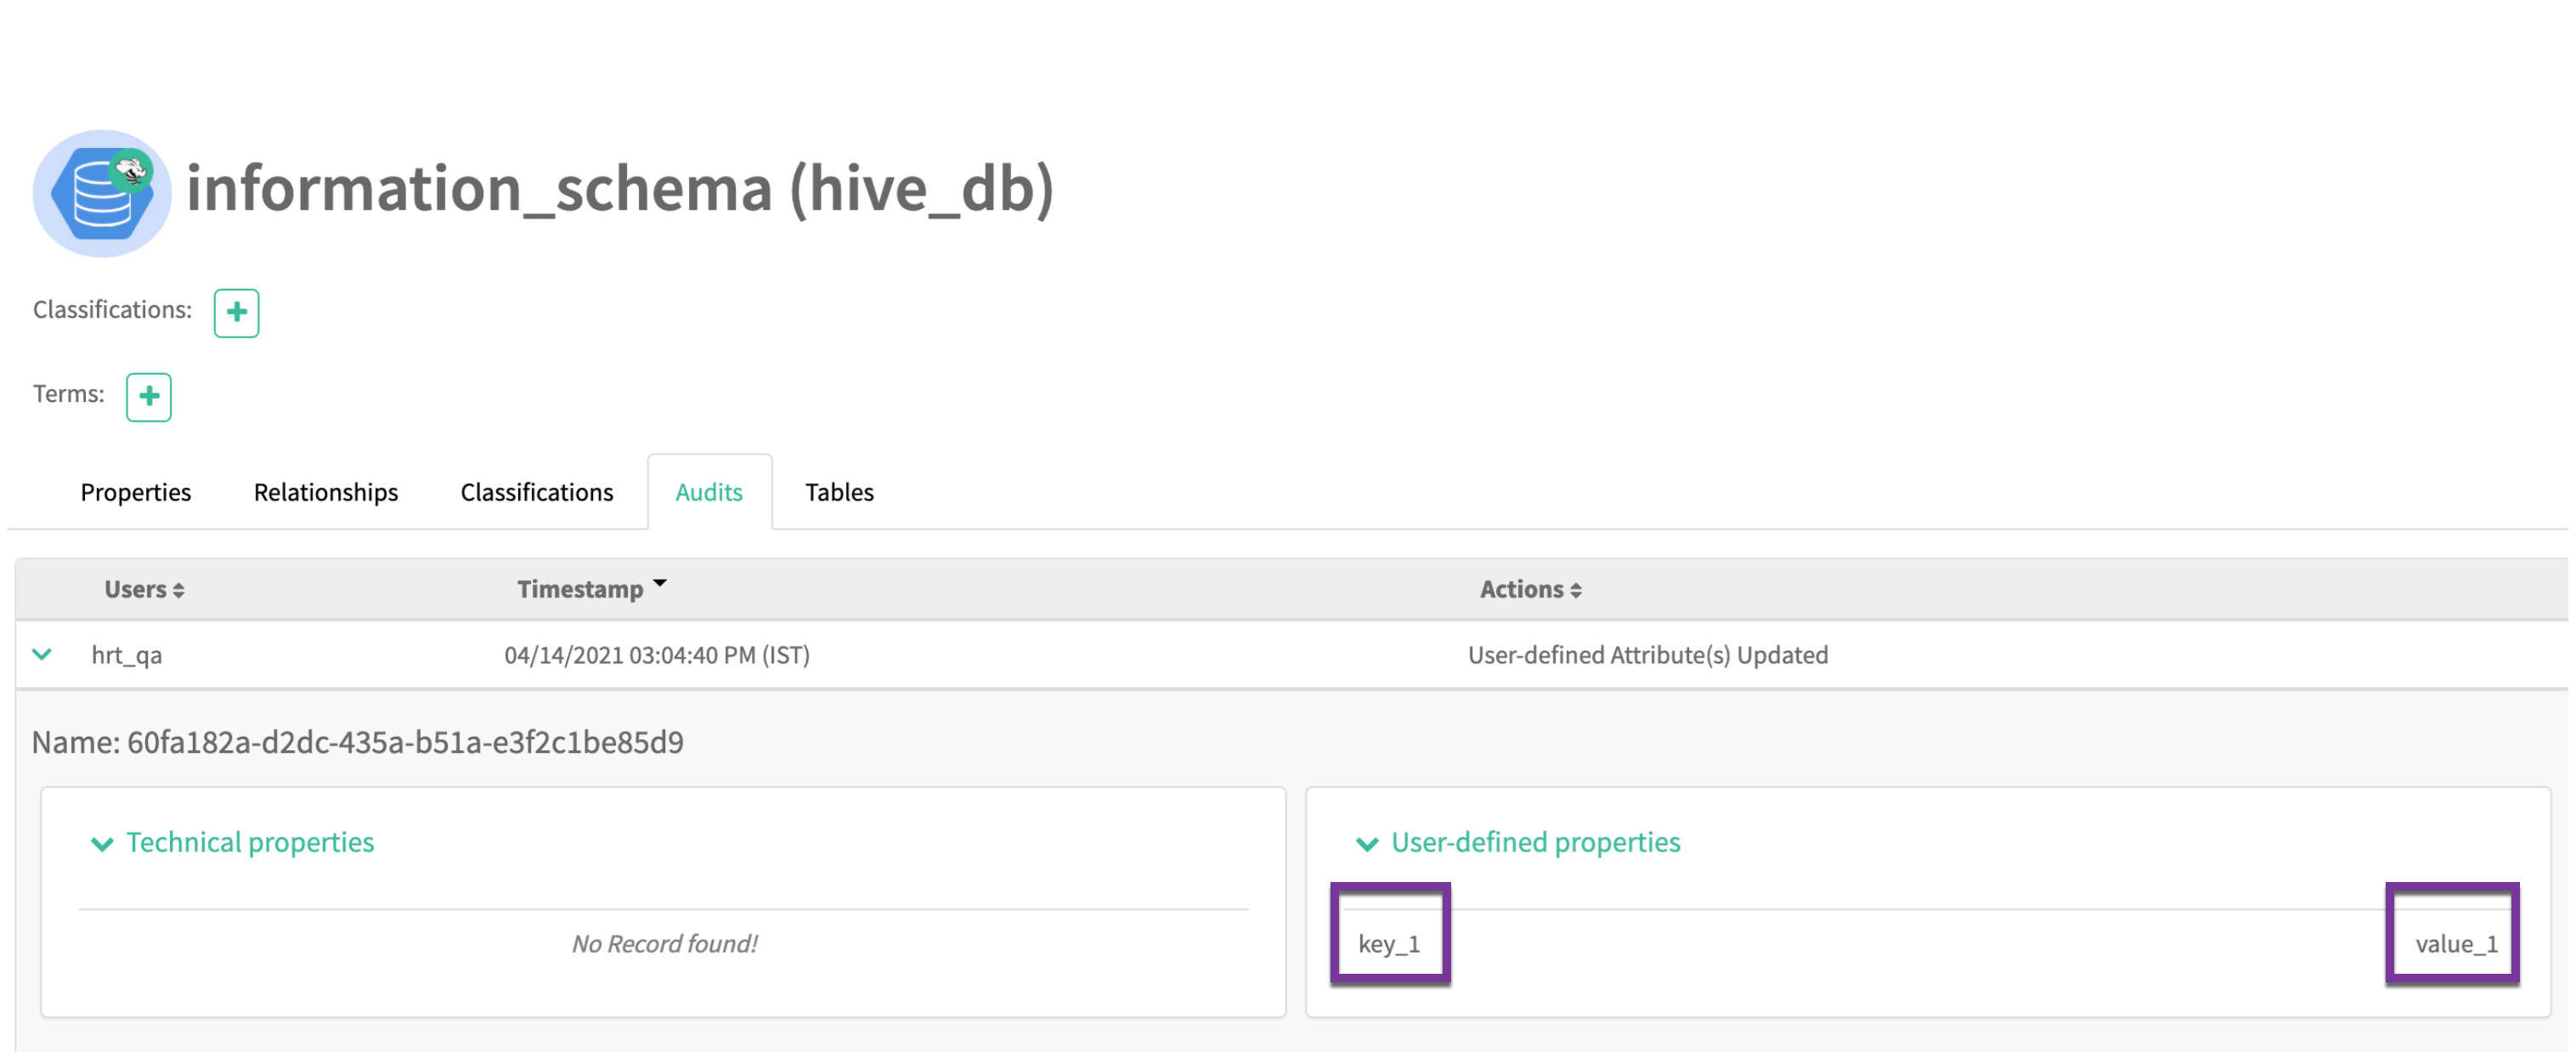Click the value_1 property value

click(2455, 943)
